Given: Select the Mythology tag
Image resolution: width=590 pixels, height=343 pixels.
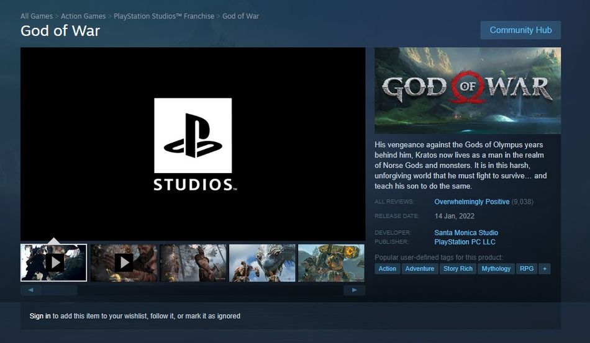Looking at the screenshot, I should pyautogui.click(x=496, y=269).
